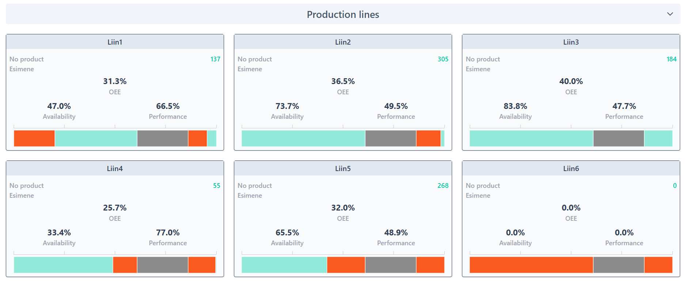Select the 32.0% OEE value
686x284 pixels.
pyautogui.click(x=343, y=208)
